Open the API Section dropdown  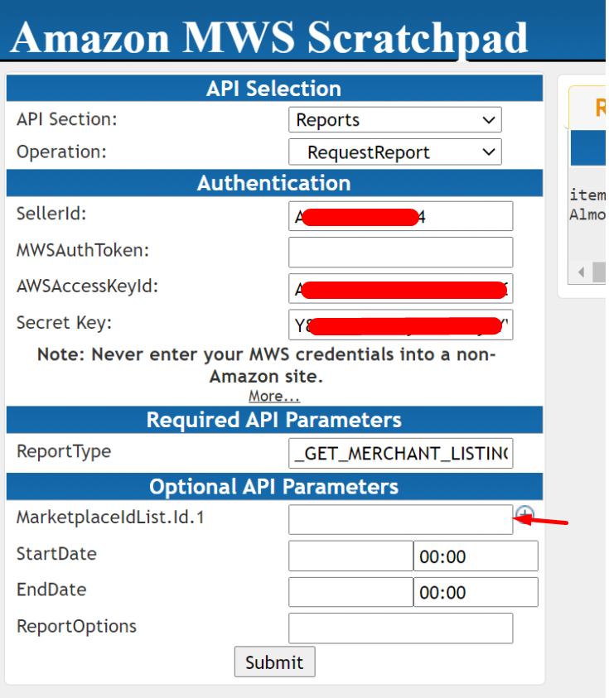click(395, 120)
